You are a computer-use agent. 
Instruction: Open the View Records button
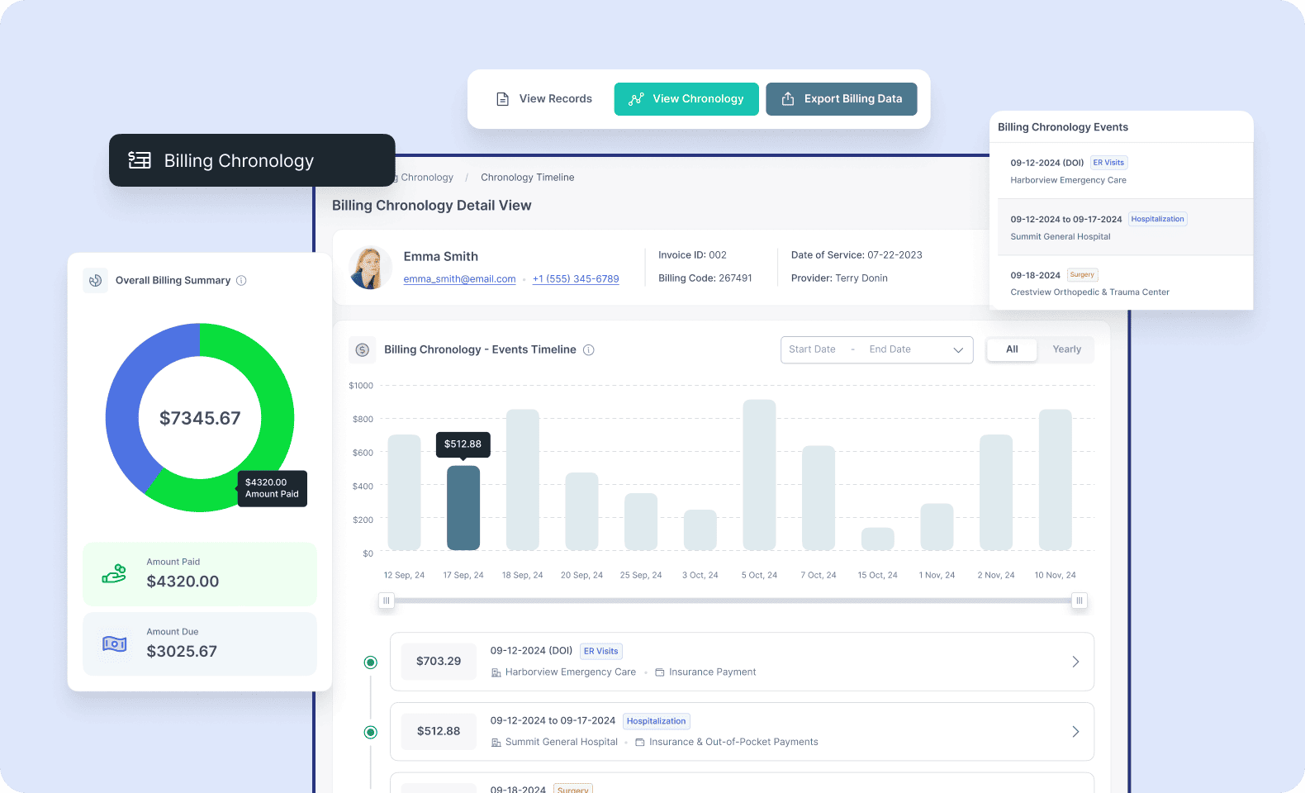(x=544, y=99)
